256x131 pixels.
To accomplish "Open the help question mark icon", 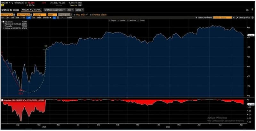I will pyautogui.click(x=252, y=10).
